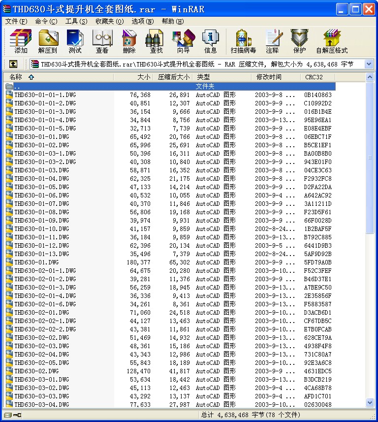Sort by the CRC32 column header

[318, 77]
